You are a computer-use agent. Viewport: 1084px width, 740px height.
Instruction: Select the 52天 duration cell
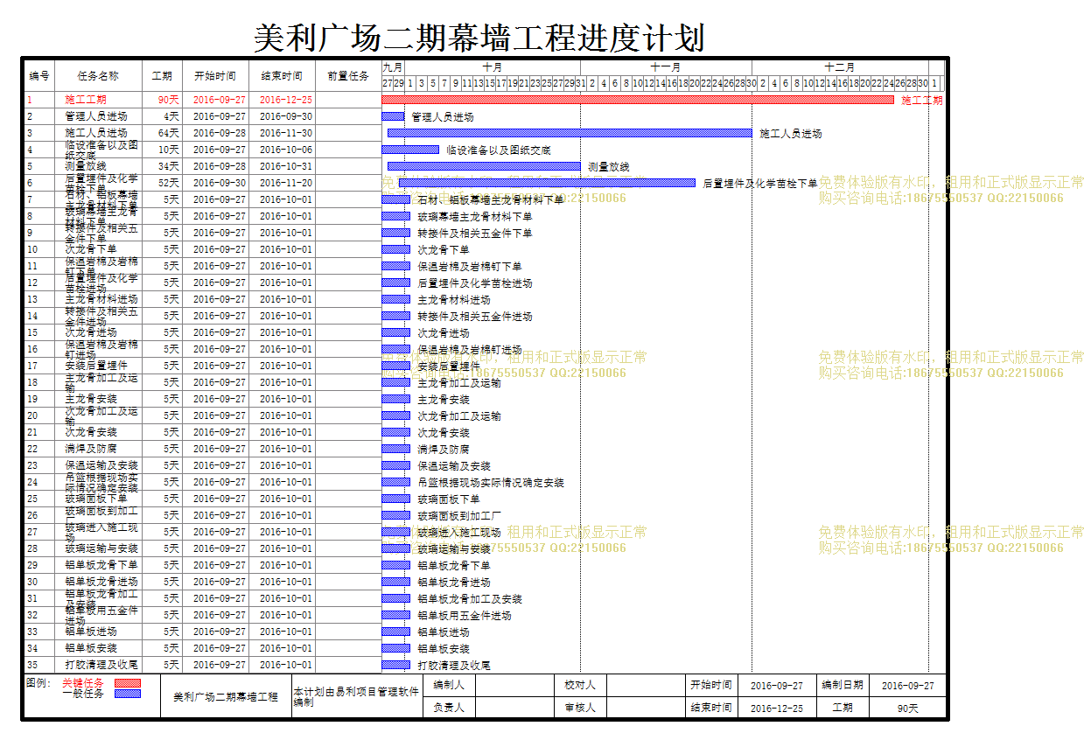coord(162,183)
